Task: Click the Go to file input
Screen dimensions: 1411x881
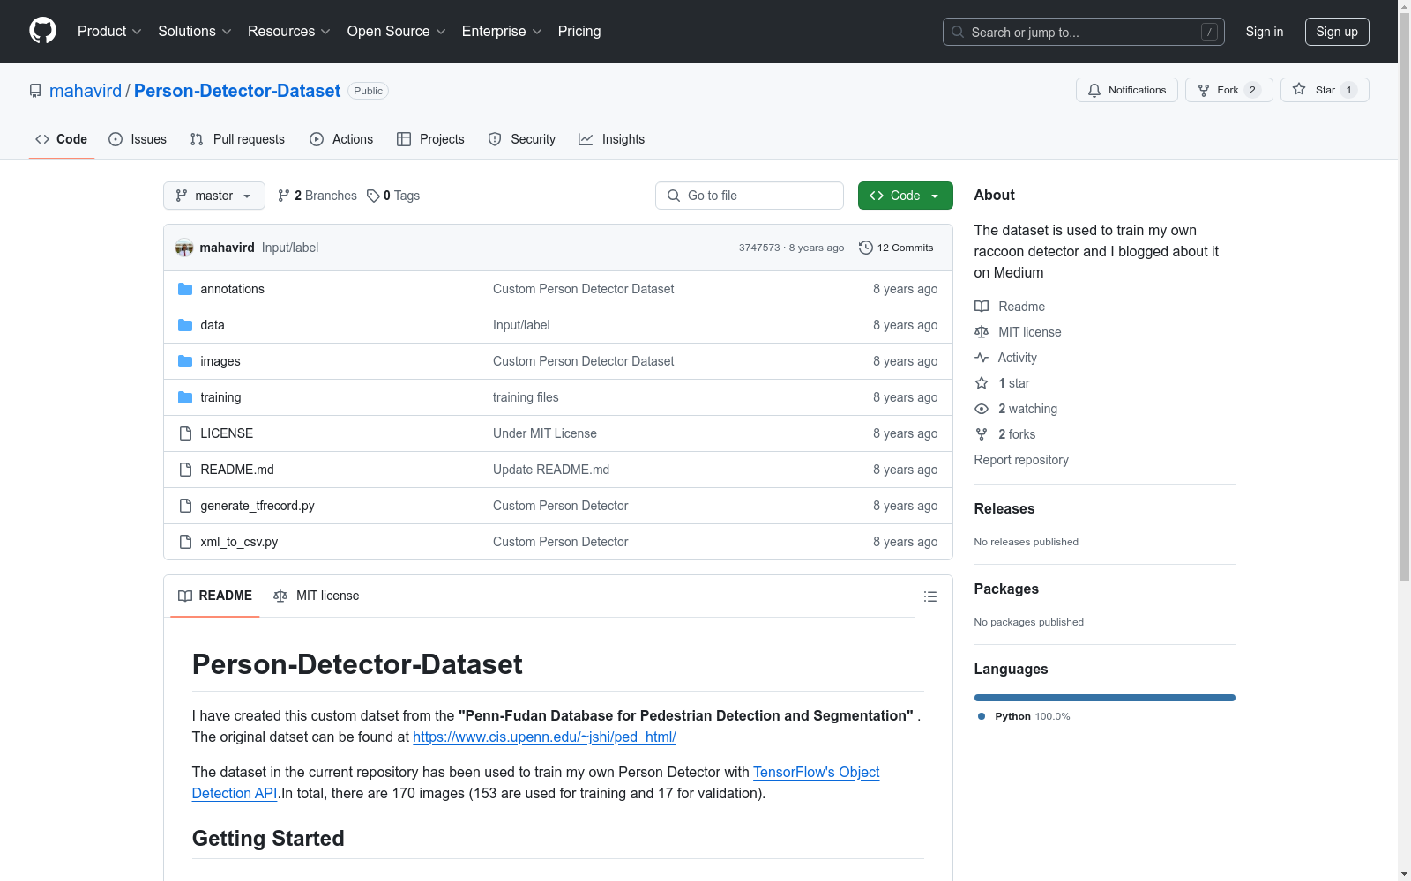Action: 750,196
